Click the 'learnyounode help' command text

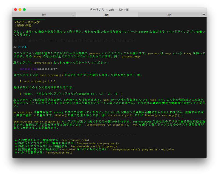[59, 152]
